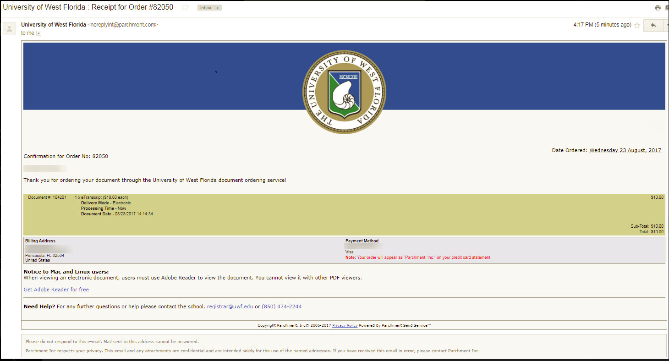Call the (850) 474-2244 phone link
Screen dimensions: 669x361
coord(281,306)
